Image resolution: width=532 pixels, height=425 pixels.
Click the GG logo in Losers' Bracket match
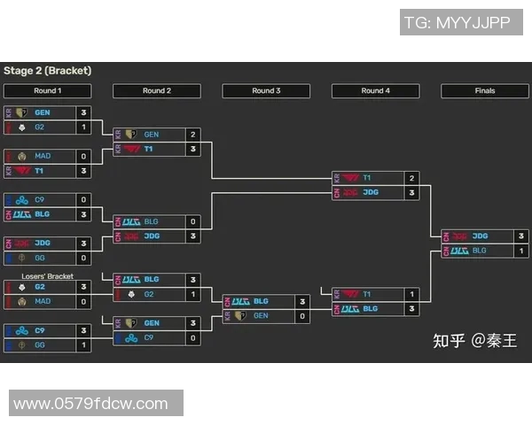[x=21, y=345]
